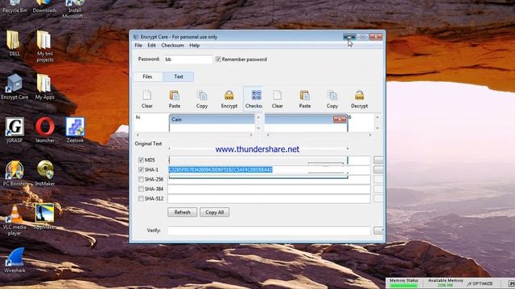Open the Downloads folder icon

pos(45,6)
